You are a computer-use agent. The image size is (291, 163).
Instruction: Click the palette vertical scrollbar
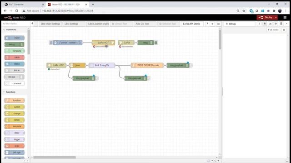pos(29,42)
